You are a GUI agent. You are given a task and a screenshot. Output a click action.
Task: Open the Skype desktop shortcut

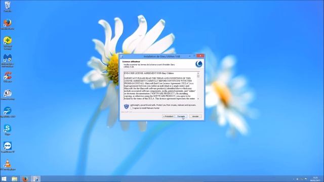(8, 130)
